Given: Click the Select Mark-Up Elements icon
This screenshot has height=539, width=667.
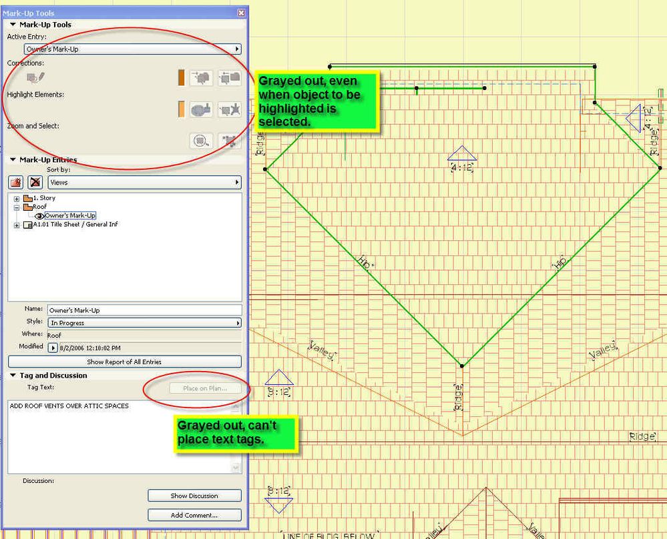Looking at the screenshot, I should click(230, 141).
